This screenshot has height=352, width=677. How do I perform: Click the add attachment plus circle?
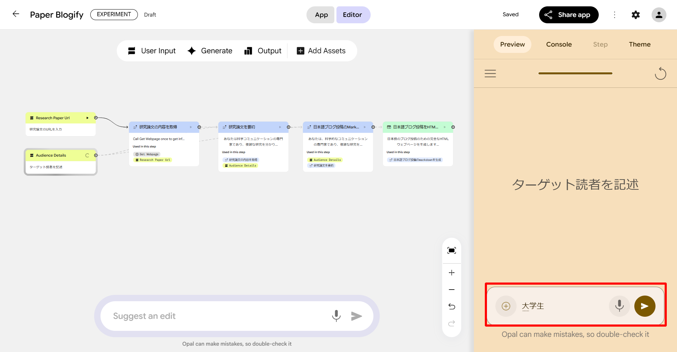[506, 306]
